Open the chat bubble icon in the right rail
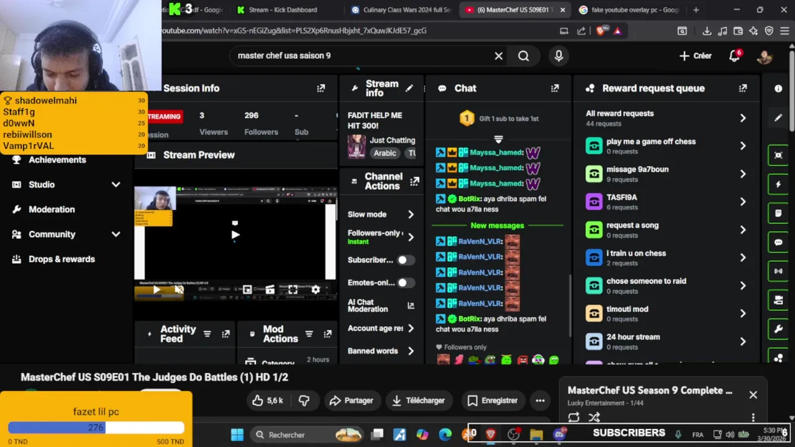 click(778, 243)
